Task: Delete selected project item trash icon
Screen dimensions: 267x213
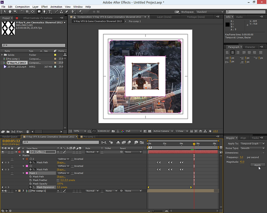Action: [x=27, y=132]
